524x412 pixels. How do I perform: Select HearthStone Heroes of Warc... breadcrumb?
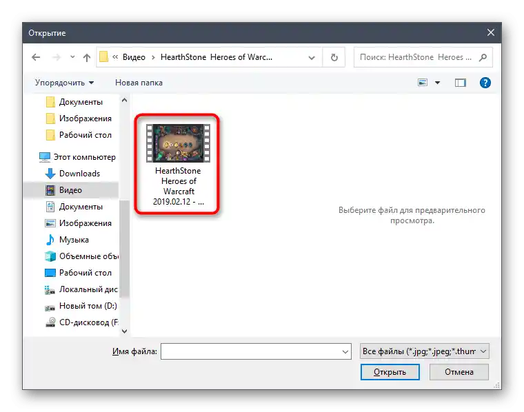[x=216, y=57]
